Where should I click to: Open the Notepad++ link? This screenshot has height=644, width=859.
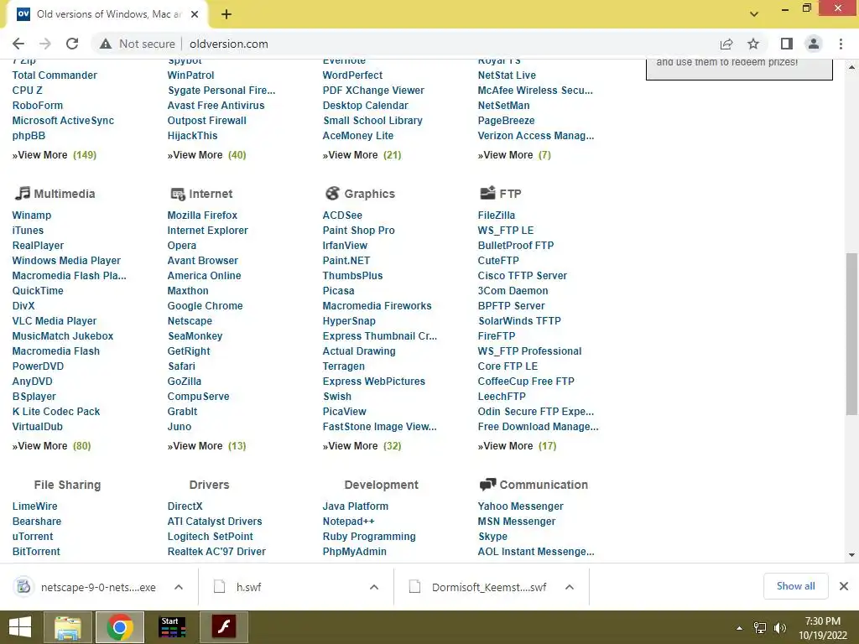tap(348, 522)
